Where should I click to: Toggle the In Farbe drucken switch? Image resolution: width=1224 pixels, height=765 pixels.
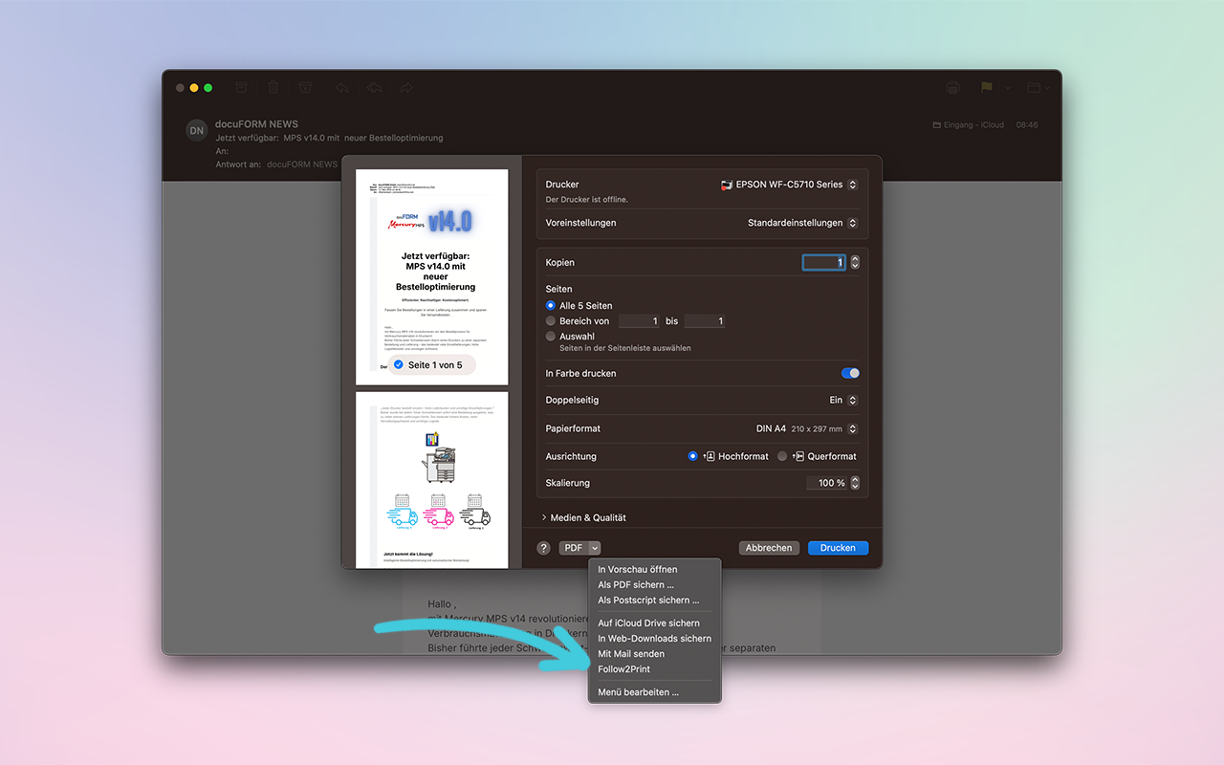pyautogui.click(x=850, y=373)
